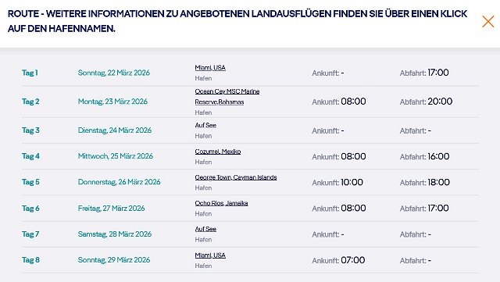The image size is (500, 282).
Task: Select the Ocho Rios, Jamaika port link
Action: click(x=221, y=203)
